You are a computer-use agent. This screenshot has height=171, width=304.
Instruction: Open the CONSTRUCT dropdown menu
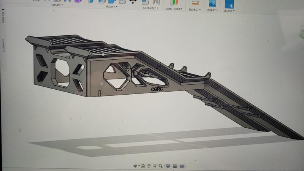[x=174, y=9]
